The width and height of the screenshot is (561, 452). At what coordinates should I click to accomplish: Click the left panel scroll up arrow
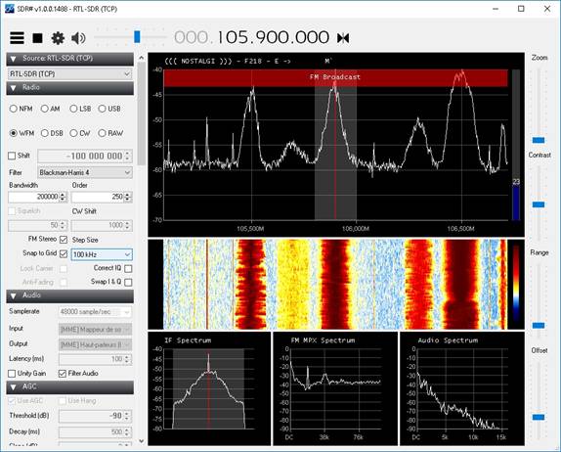[x=142, y=58]
